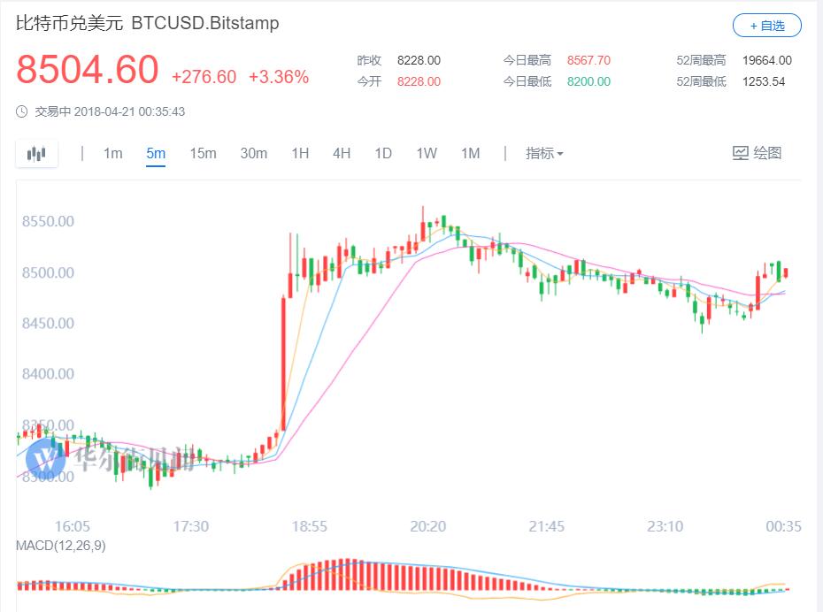Switch chart to 30m interval
The image size is (823, 612).
tap(253, 154)
